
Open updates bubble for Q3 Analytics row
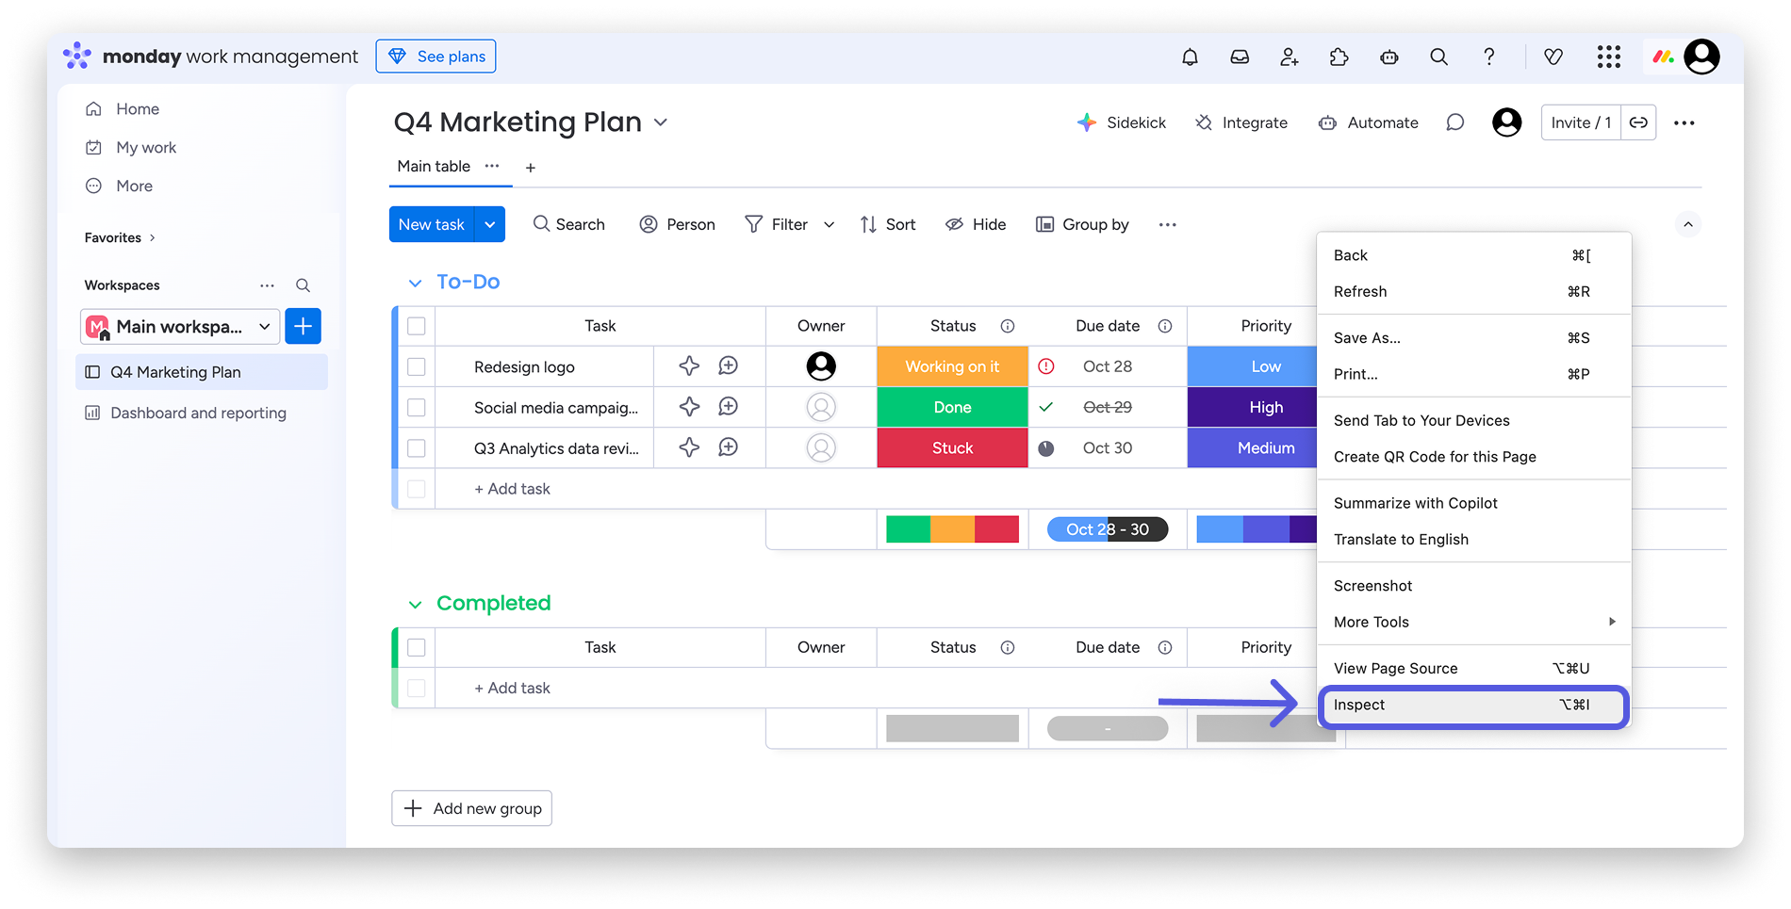pos(728,447)
